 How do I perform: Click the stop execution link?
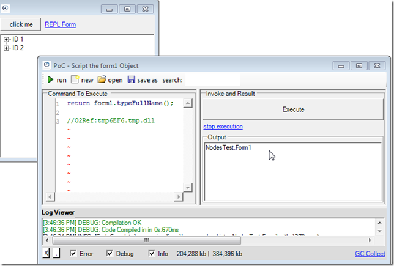223,127
